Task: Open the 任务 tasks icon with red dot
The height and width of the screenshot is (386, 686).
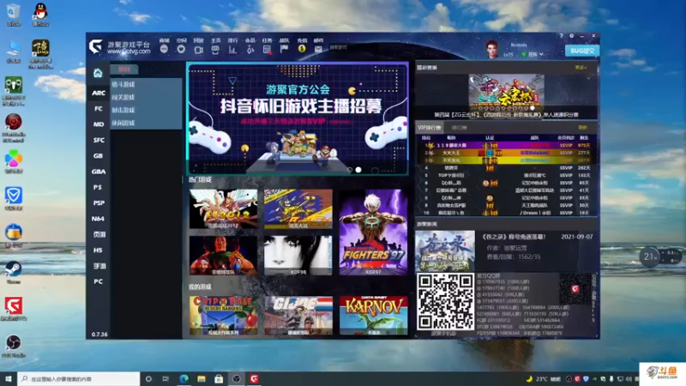Action: tap(267, 50)
